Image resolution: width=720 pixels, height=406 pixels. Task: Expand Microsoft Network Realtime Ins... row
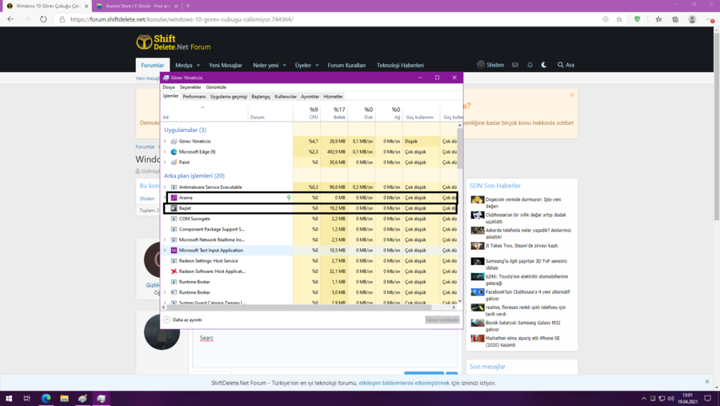click(165, 239)
